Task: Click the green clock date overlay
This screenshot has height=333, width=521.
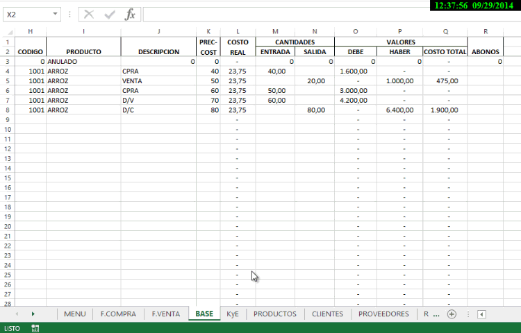Action: 474,6
